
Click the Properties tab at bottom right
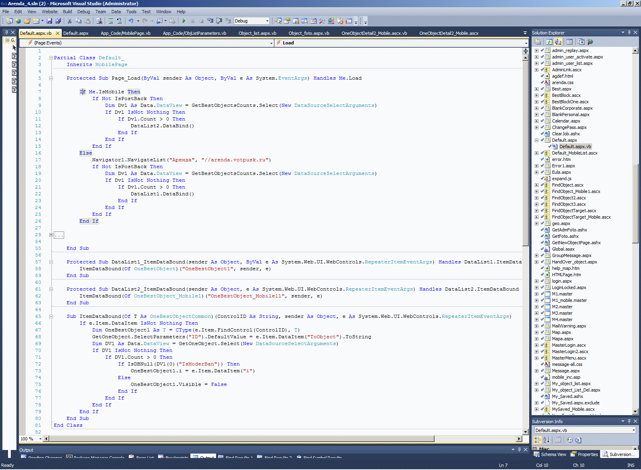click(584, 454)
